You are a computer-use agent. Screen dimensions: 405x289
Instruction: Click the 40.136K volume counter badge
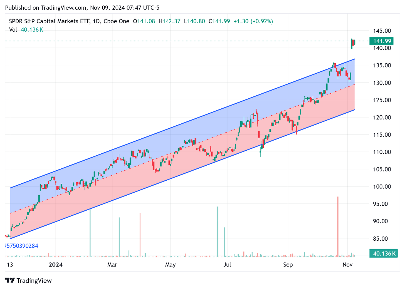(x=384, y=253)
